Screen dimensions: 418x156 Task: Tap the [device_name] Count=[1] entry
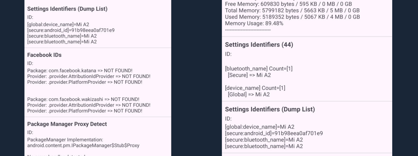click(255, 88)
